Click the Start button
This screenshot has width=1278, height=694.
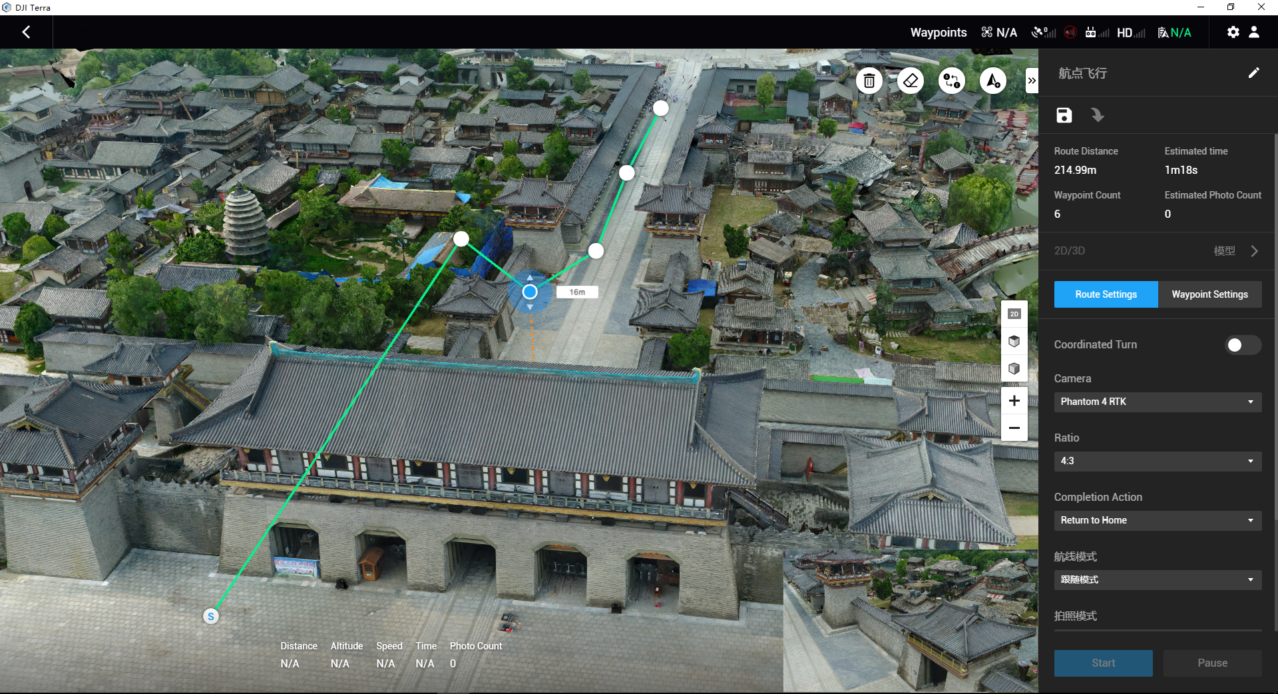pyautogui.click(x=1103, y=663)
